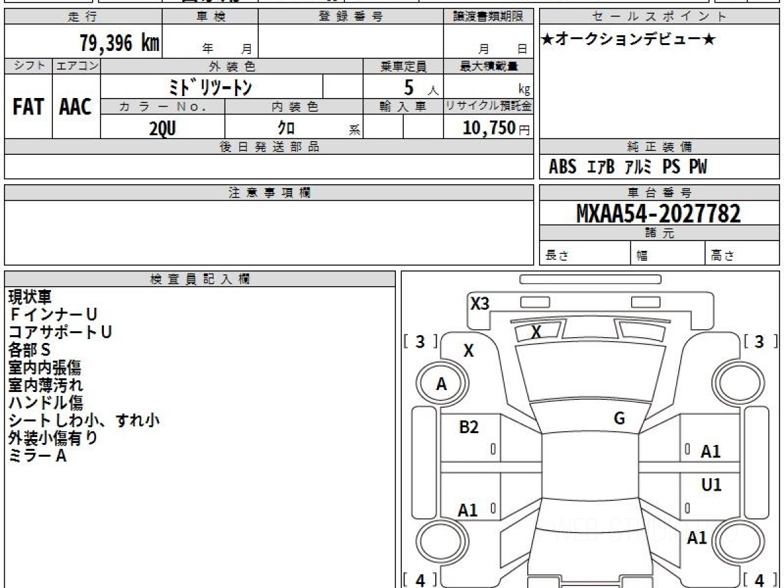Click the ★オークションデビュー★ sales point text
784x588 pixels.
pos(629,40)
